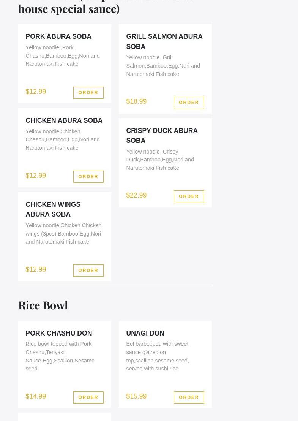Open the Grill Salmon Abura Soba title
Viewport: 298px width, 421px height.
pyautogui.click(x=164, y=41)
